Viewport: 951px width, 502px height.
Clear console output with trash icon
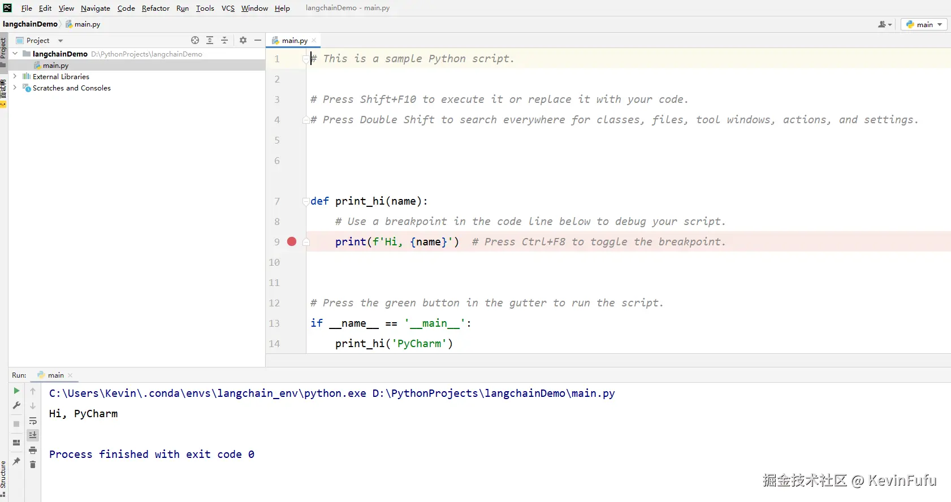(33, 464)
